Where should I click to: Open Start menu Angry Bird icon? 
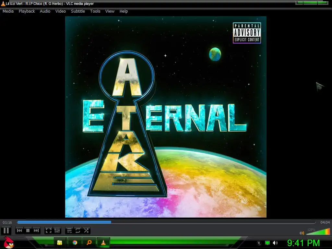tap(9, 243)
